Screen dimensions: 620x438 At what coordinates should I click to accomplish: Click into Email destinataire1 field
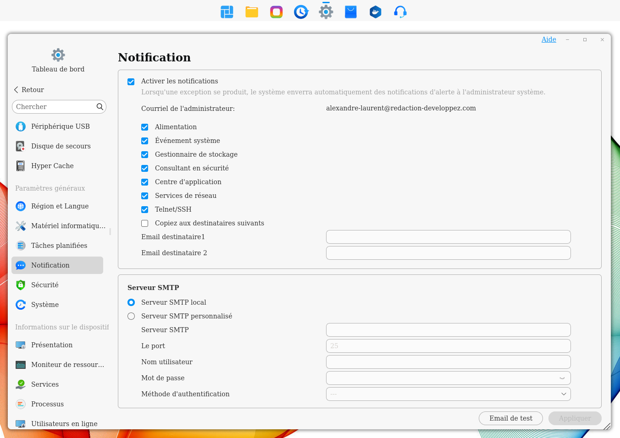point(448,237)
